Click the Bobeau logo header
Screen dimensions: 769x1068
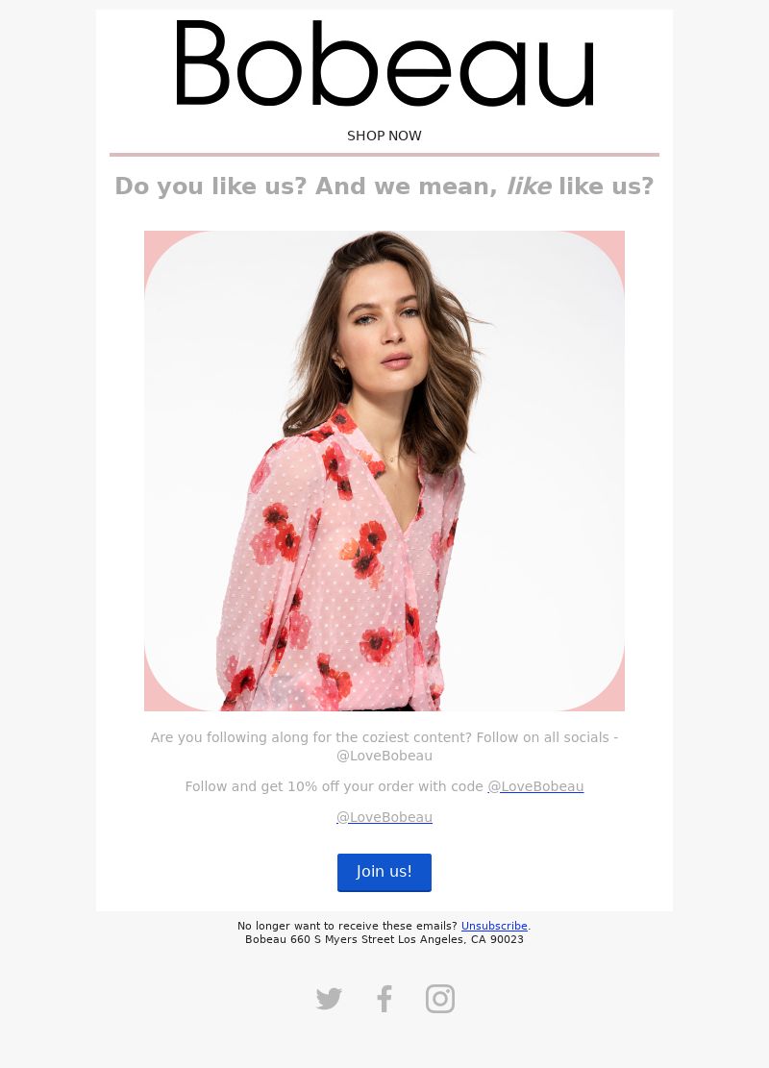384,62
